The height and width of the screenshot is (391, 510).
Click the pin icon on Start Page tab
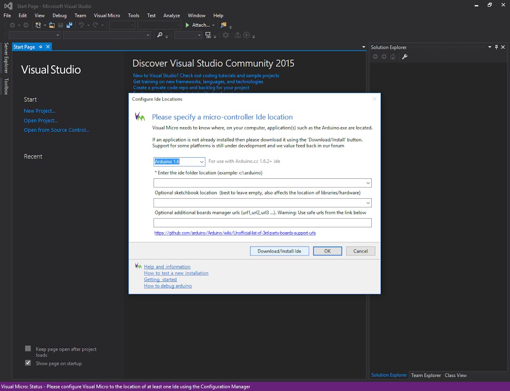(40, 47)
